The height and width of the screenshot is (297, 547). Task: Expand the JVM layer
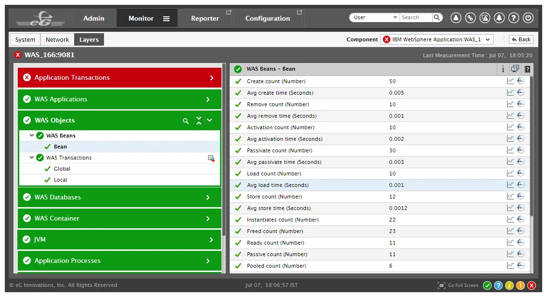coord(211,240)
